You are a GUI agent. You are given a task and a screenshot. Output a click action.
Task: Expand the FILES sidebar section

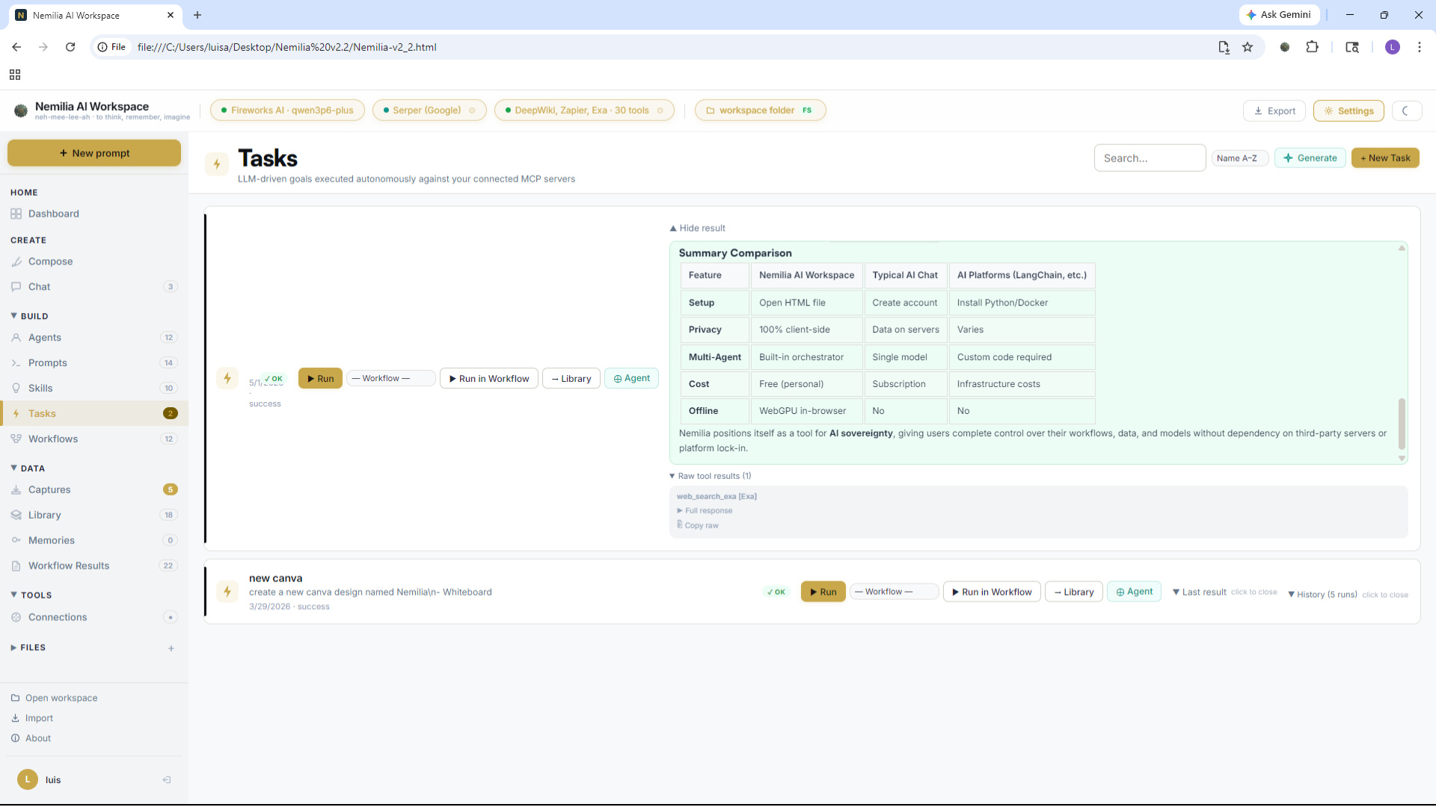click(x=28, y=648)
